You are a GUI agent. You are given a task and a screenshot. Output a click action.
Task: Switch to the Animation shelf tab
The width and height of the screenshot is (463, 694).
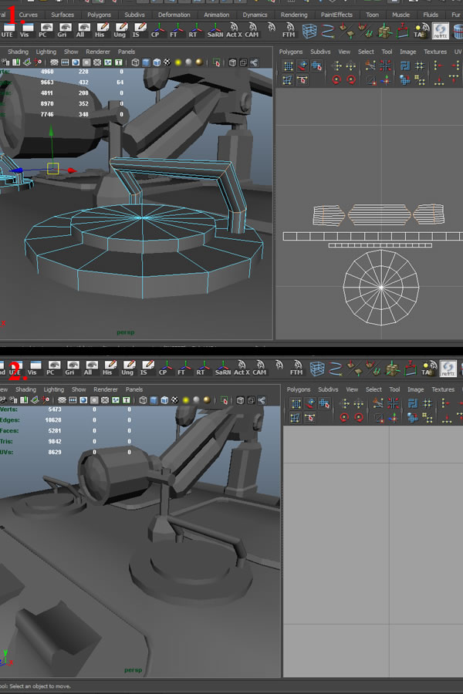pyautogui.click(x=217, y=15)
